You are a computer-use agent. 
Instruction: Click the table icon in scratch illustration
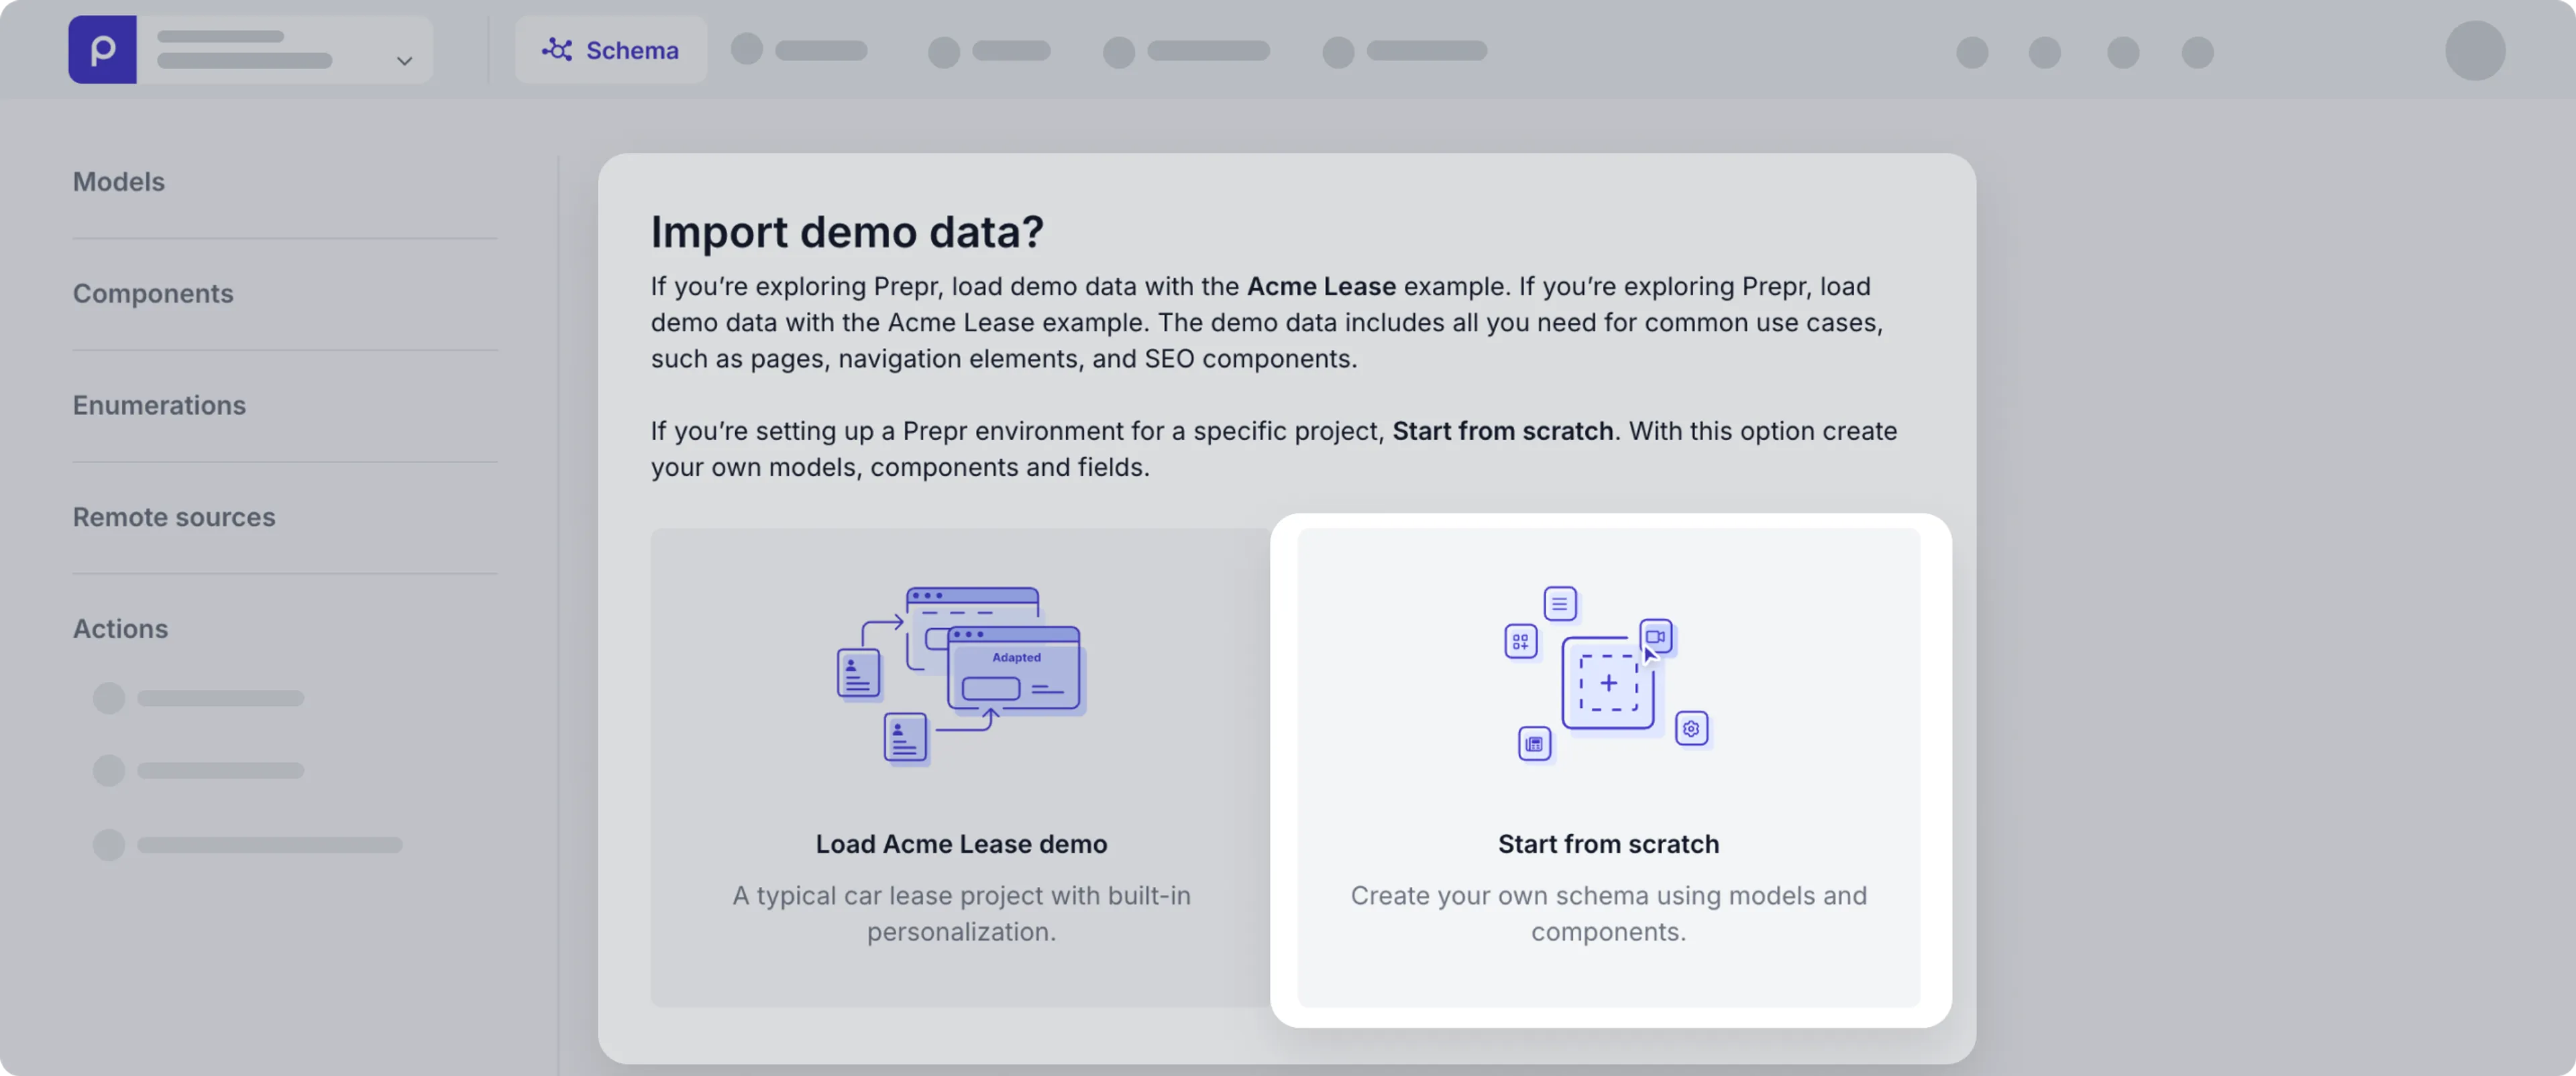[1534, 744]
